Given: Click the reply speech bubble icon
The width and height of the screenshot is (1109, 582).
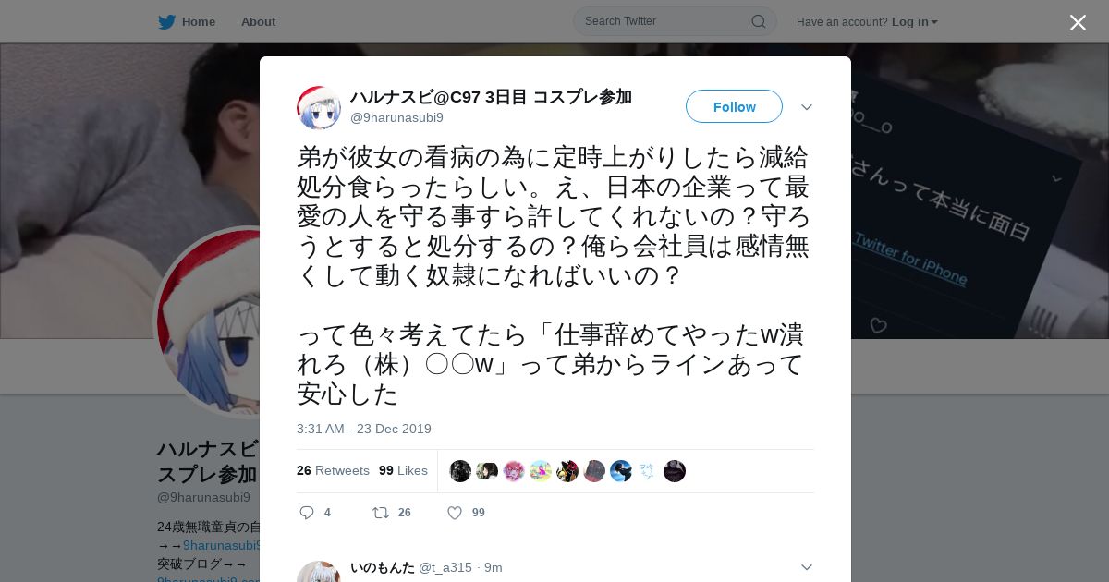Looking at the screenshot, I should (307, 513).
